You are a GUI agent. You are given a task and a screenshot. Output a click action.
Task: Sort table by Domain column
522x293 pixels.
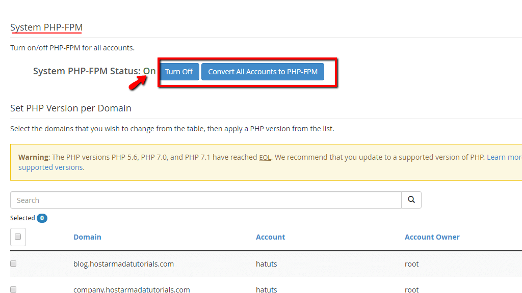(87, 237)
